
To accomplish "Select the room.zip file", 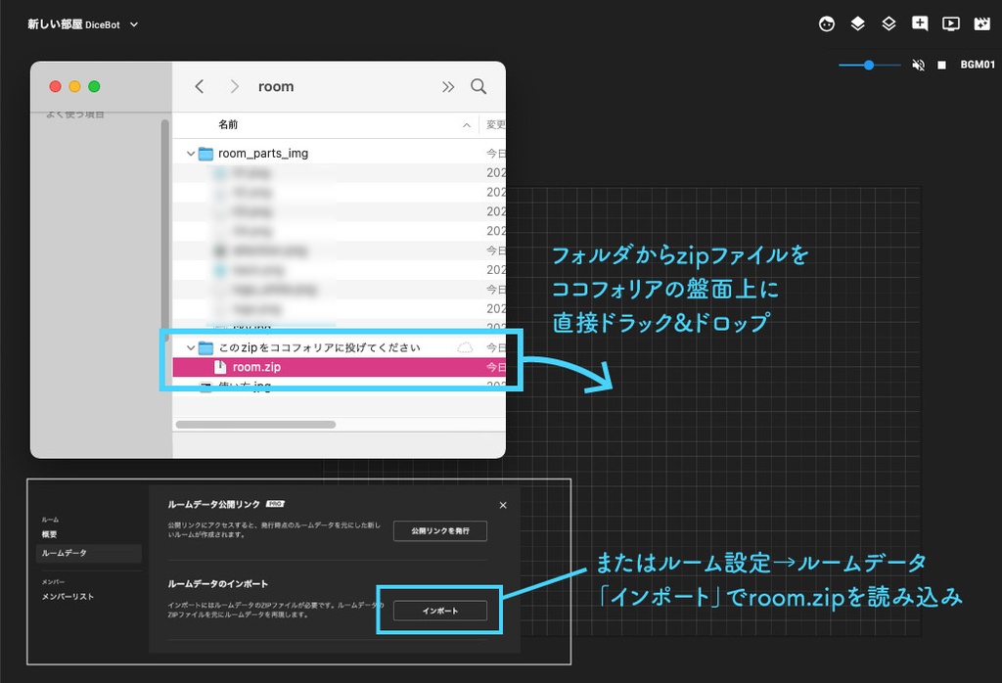I will pyautogui.click(x=254, y=367).
